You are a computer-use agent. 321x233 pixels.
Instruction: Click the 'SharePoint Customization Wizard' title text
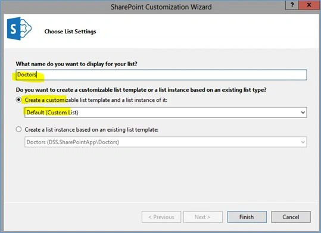coord(161,7)
